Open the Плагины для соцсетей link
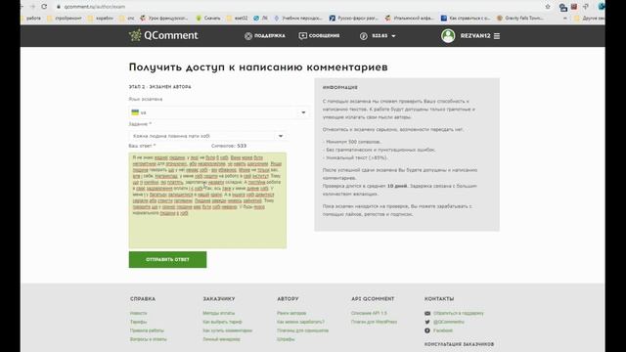The height and width of the screenshot is (352, 626). click(x=302, y=330)
